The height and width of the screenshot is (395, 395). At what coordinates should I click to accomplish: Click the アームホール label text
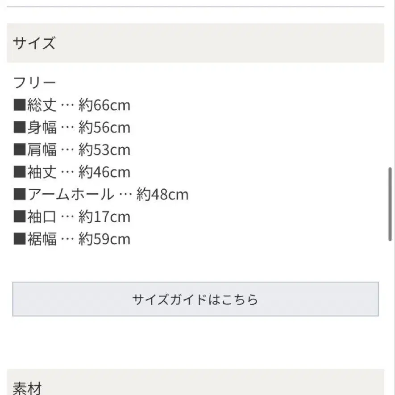click(71, 195)
